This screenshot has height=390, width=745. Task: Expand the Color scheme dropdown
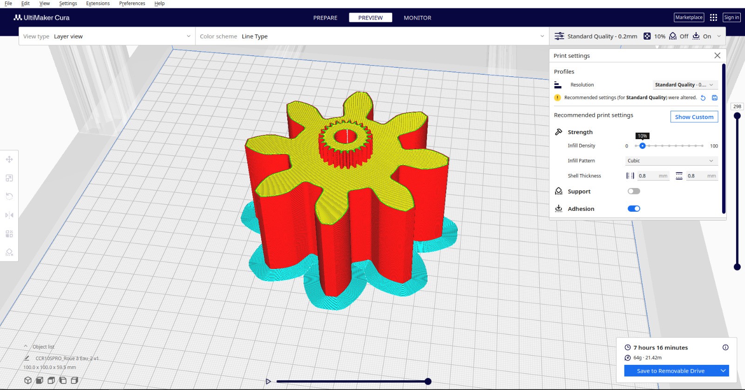(x=372, y=36)
